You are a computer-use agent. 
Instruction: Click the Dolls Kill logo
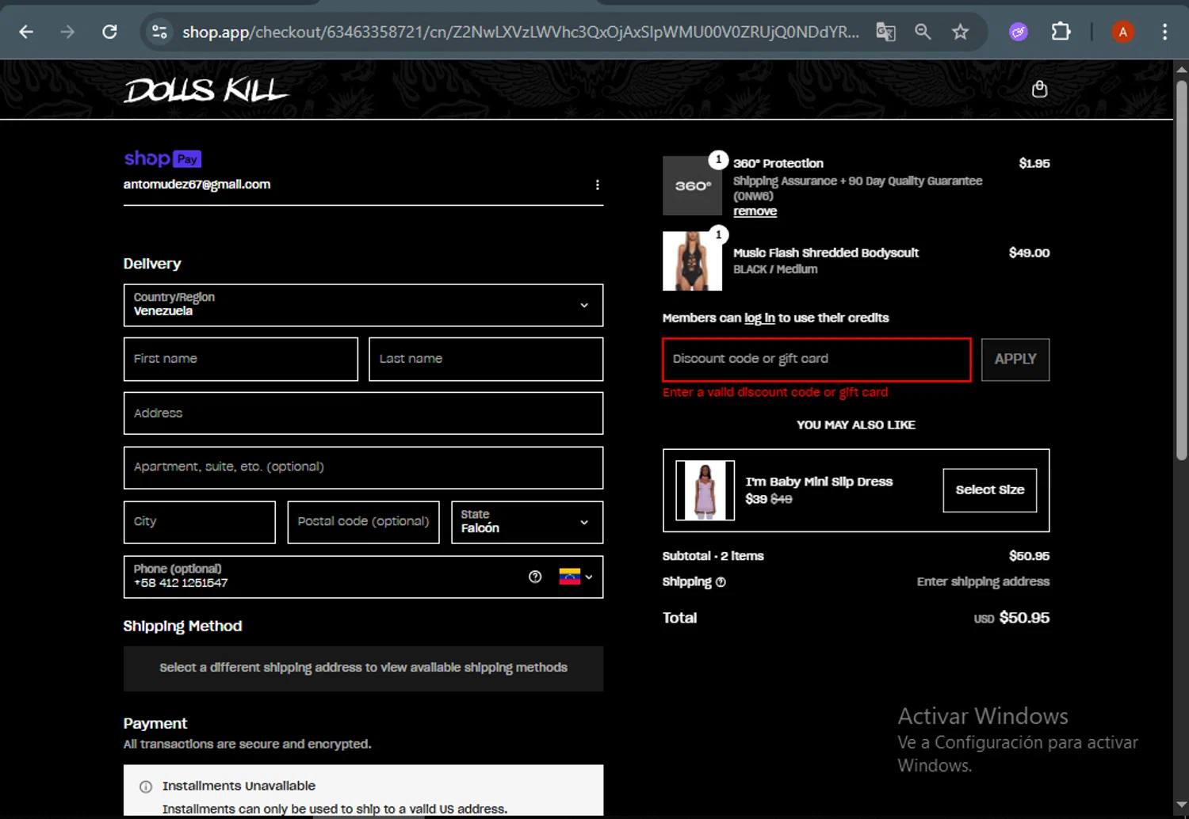(206, 90)
